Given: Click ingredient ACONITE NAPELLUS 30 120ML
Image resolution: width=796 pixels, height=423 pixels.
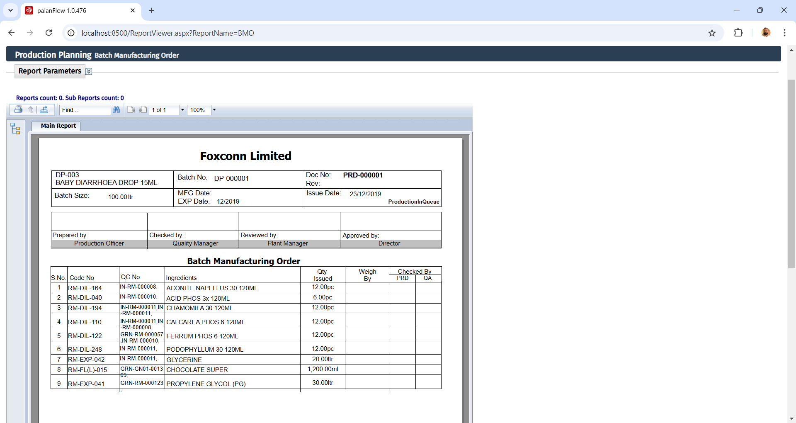Looking at the screenshot, I should 212,288.
